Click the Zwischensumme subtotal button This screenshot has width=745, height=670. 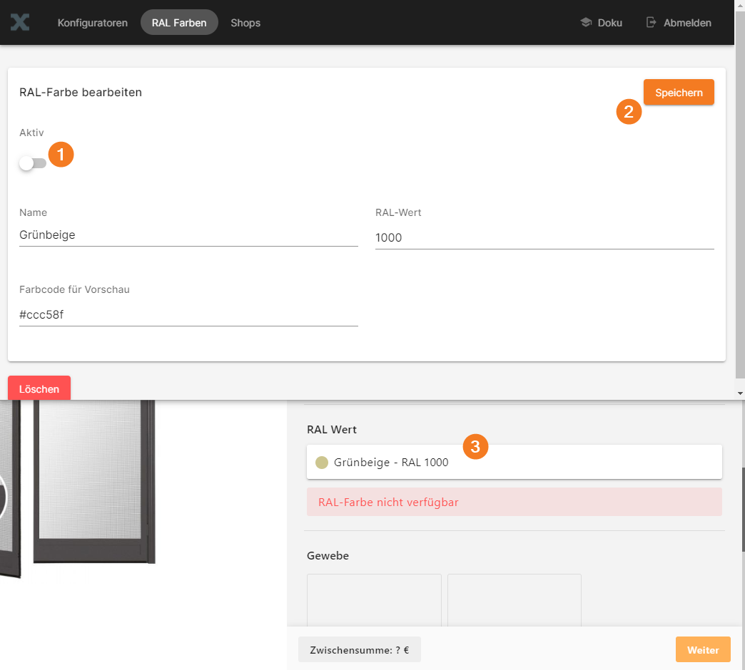[x=360, y=650]
